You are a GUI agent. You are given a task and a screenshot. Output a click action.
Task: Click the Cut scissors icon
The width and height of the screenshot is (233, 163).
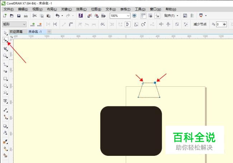[x=34, y=16]
